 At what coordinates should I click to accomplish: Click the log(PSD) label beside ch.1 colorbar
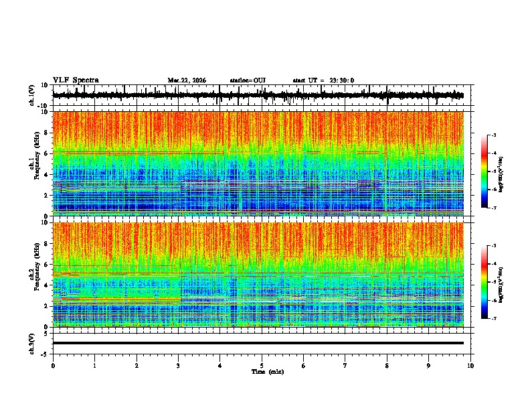501,174
